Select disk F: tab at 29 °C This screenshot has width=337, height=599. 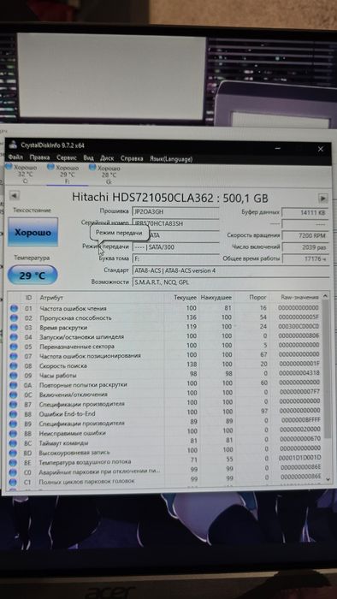(x=63, y=175)
